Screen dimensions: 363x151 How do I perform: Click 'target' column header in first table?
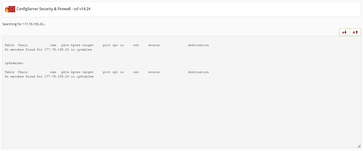pos(88,45)
